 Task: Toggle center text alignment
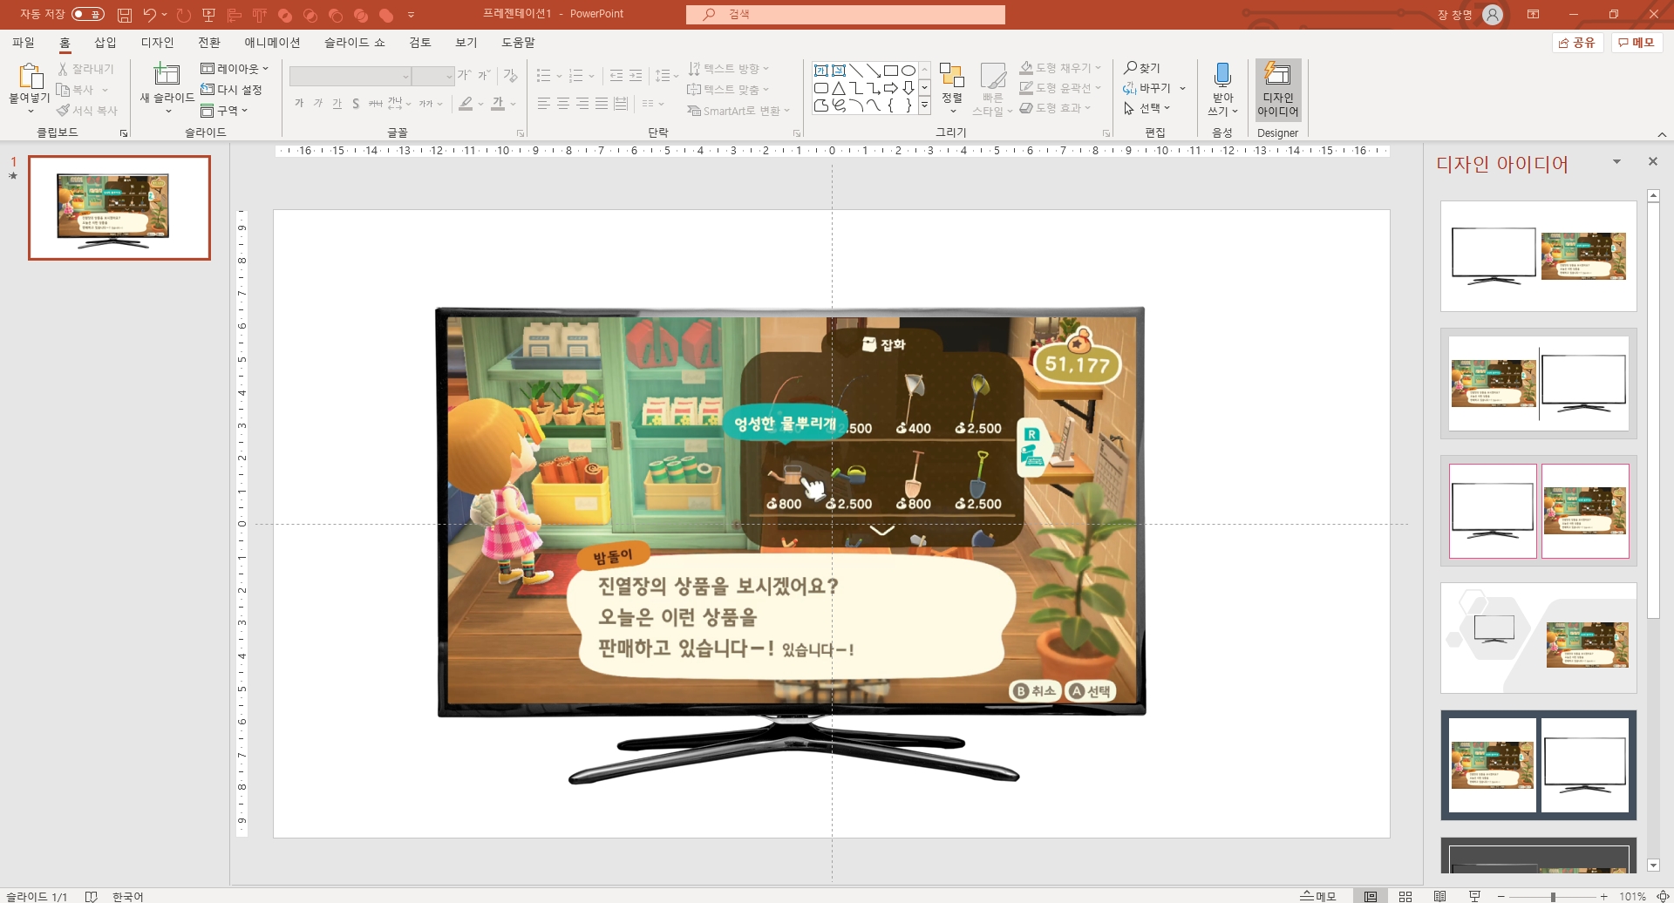(x=563, y=104)
